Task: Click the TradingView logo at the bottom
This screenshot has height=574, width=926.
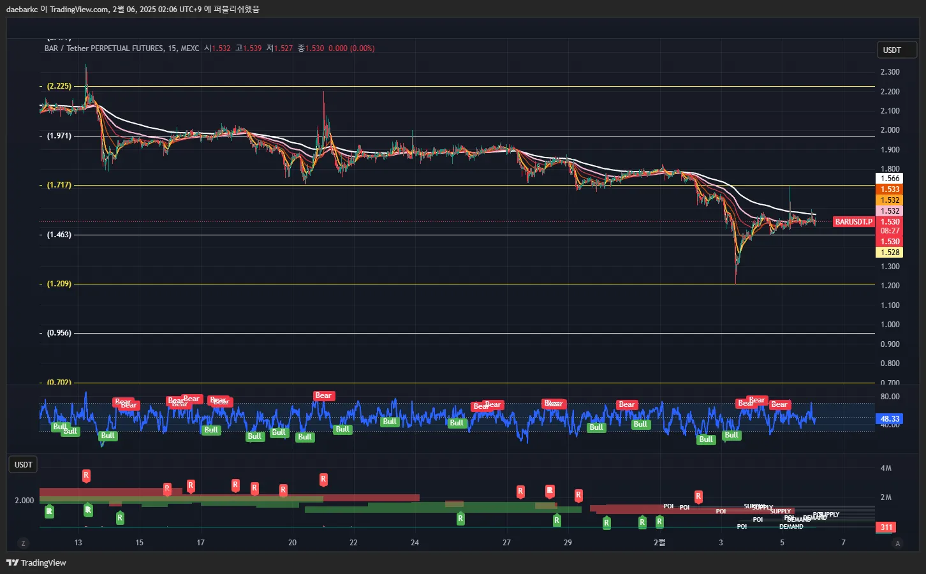Action: (x=36, y=563)
